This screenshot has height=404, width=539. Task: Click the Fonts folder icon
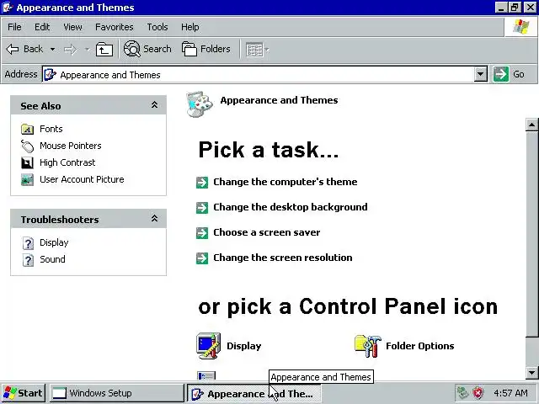[27, 129]
